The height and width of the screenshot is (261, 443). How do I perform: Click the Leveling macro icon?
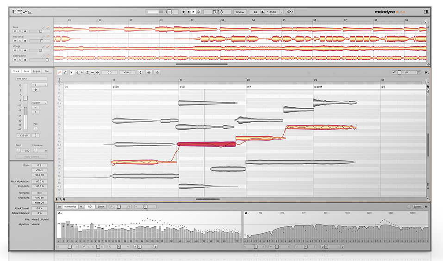tap(157, 73)
